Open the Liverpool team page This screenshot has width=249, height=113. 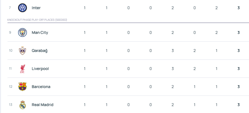click(x=40, y=69)
